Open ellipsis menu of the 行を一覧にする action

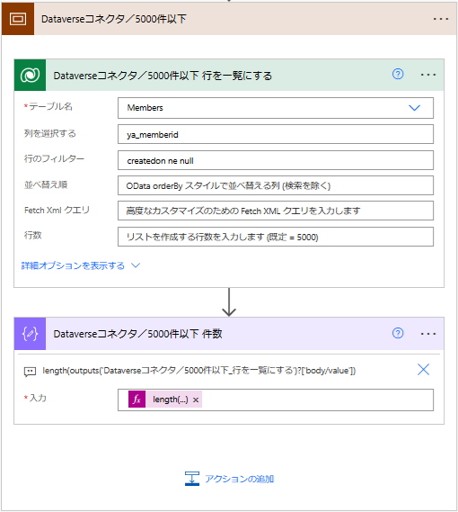(x=428, y=75)
